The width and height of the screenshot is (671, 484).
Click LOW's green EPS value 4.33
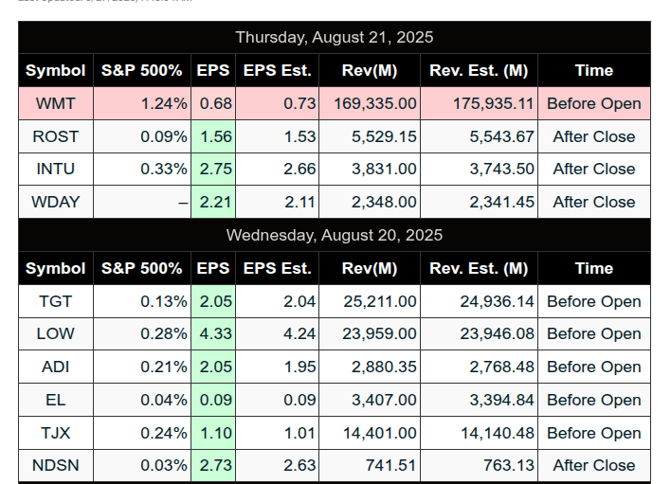pos(213,334)
